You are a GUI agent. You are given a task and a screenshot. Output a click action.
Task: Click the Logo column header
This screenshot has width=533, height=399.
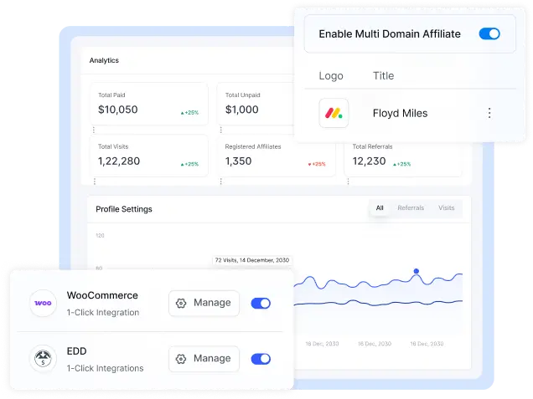[x=331, y=75]
